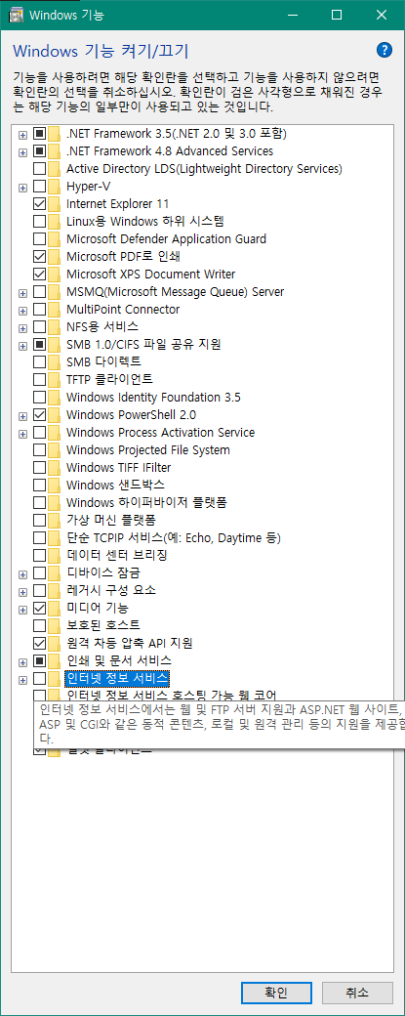Click the folder icon beside Microsoft Defender Application Guard
The width and height of the screenshot is (405, 1016).
[x=55, y=239]
